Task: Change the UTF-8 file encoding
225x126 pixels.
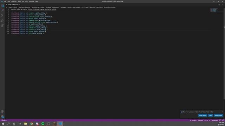Action: (x=206, y=120)
